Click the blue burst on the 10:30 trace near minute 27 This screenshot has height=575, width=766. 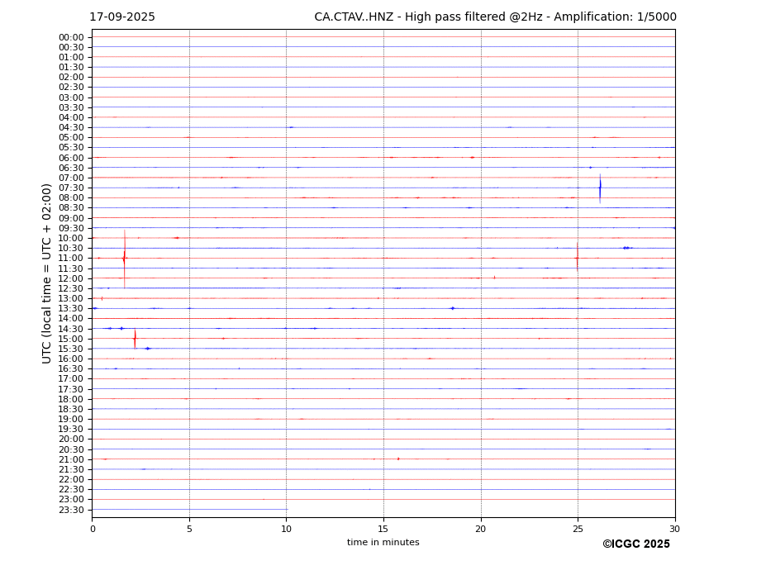click(628, 248)
